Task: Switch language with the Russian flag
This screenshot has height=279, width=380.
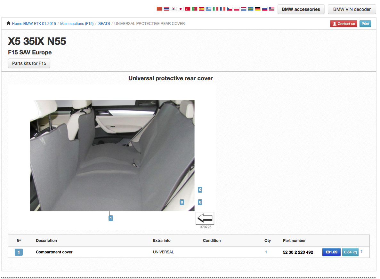Action: [x=265, y=9]
